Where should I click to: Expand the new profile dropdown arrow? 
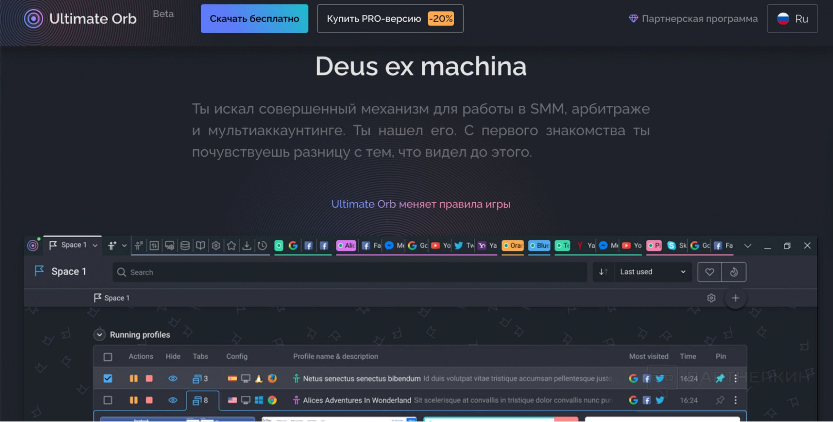point(124,245)
